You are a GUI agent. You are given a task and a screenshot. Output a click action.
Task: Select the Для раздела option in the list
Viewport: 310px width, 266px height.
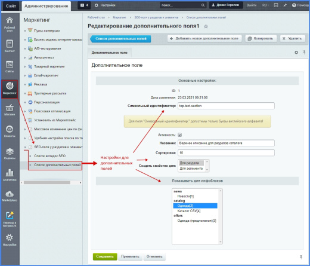tap(191, 163)
